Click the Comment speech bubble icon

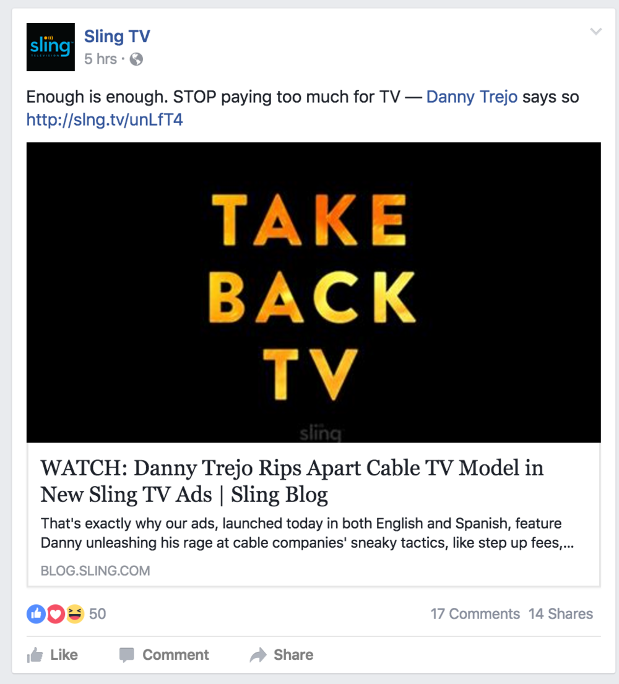pyautogui.click(x=126, y=655)
